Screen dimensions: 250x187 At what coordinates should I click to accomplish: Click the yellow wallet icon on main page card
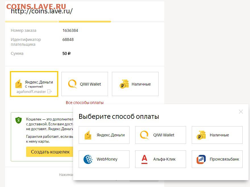coord(18,84)
